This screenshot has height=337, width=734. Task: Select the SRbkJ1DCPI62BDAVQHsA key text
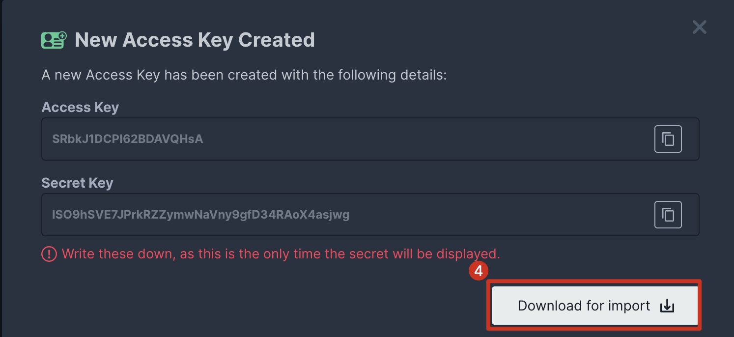pos(127,139)
